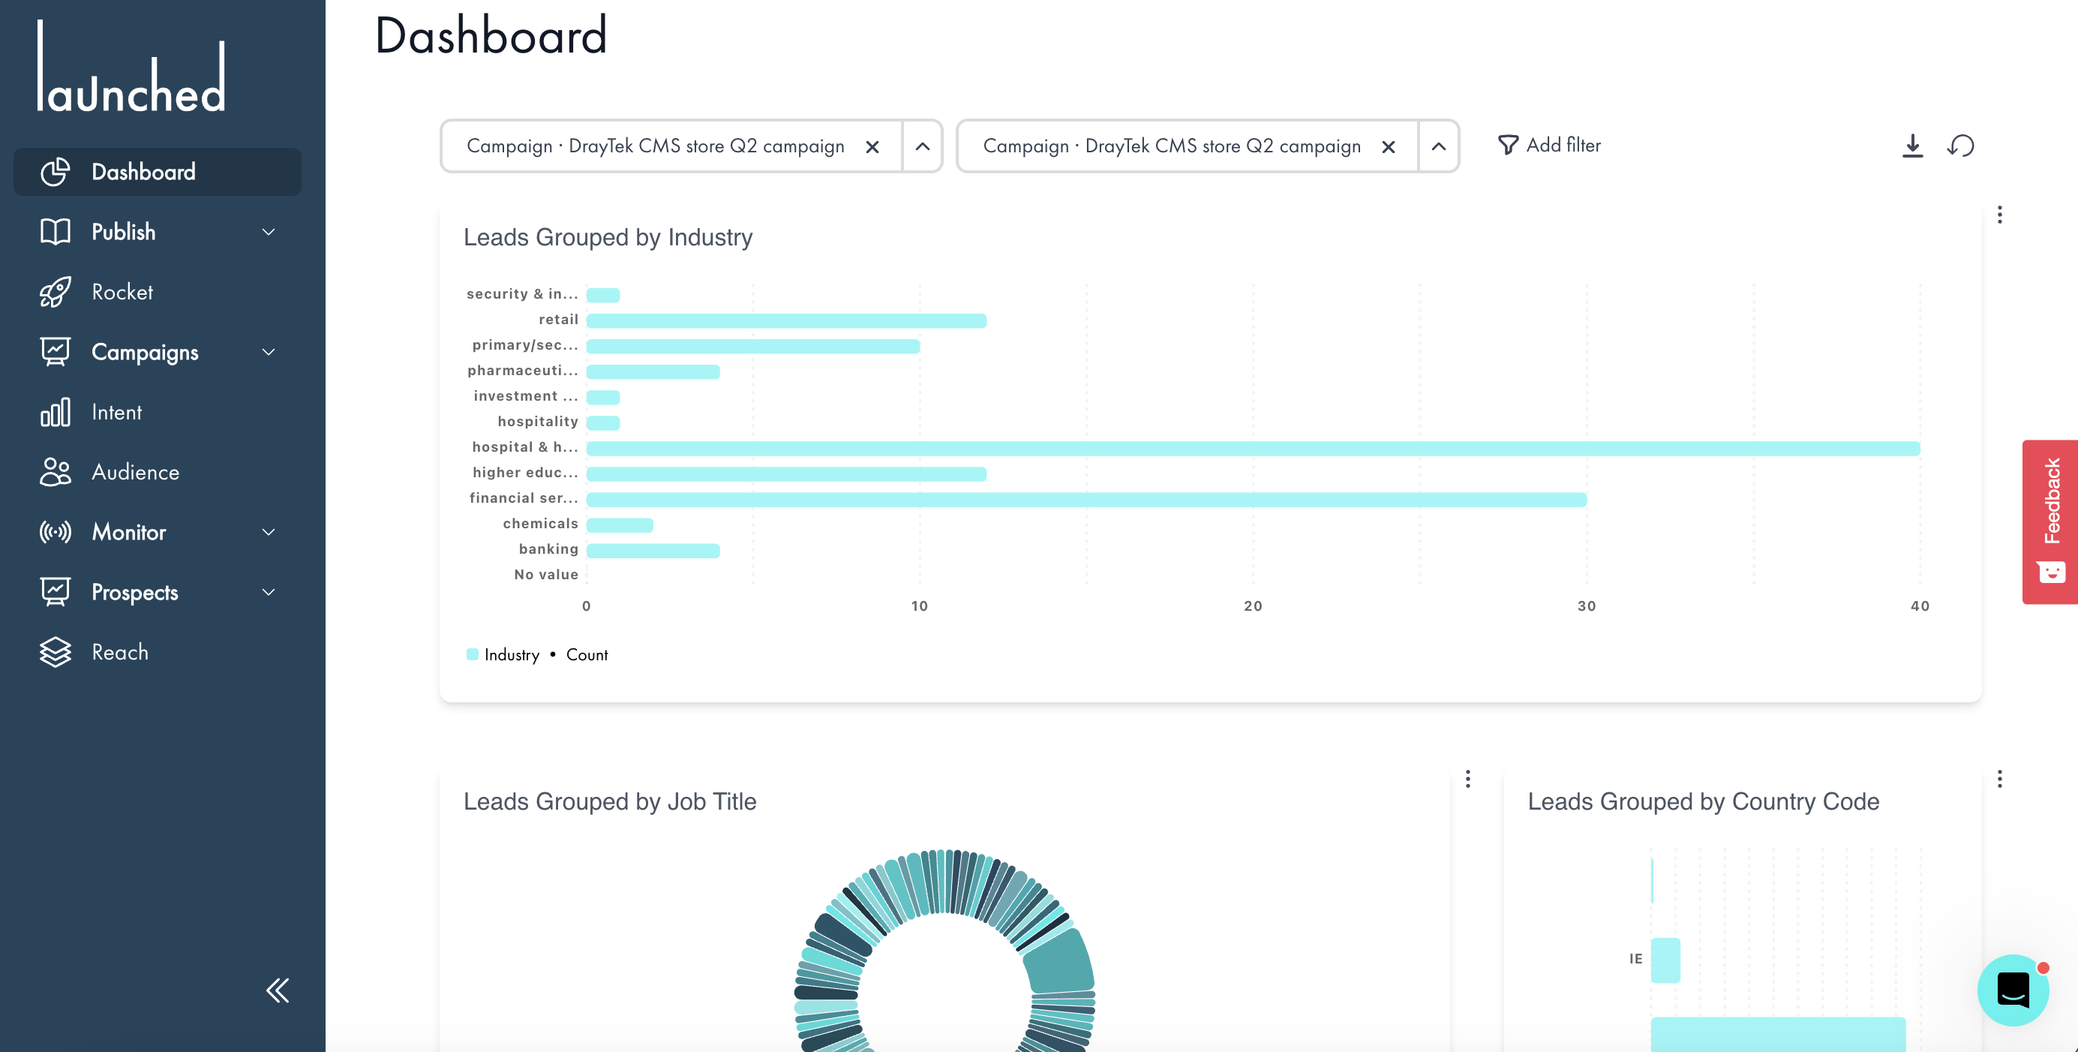
Task: Open the Intent menu item
Action: pos(158,412)
